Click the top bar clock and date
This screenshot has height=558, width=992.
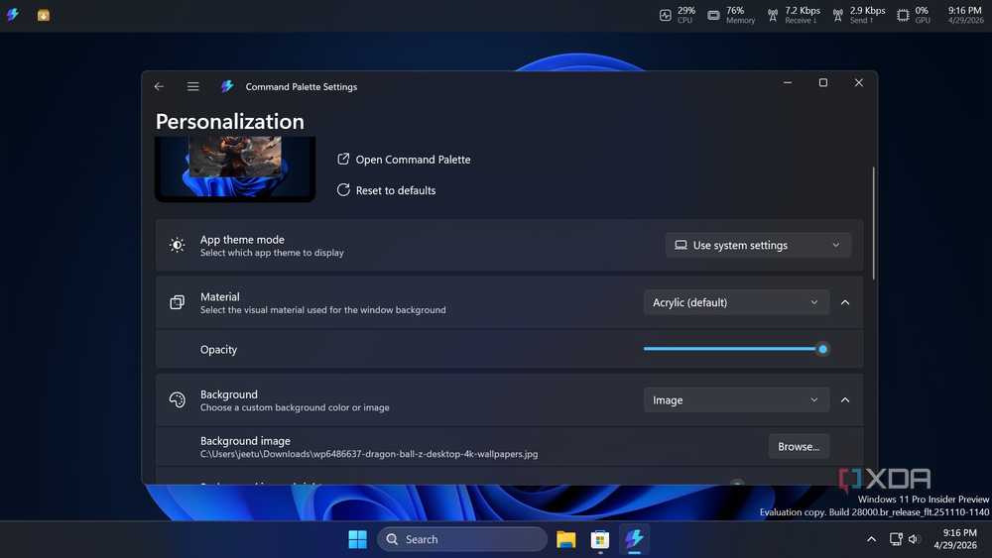pos(965,15)
